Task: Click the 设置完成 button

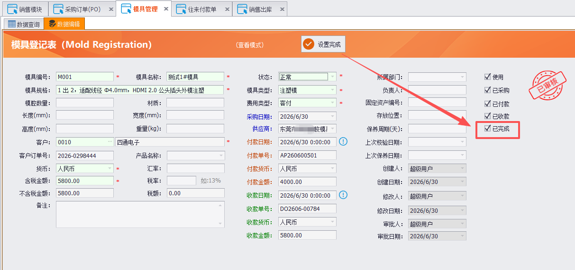Action: (x=323, y=44)
